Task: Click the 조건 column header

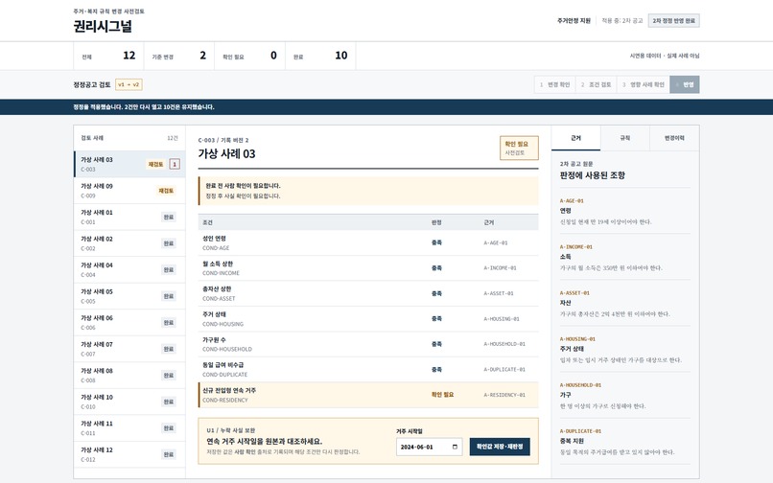Action: (207, 222)
